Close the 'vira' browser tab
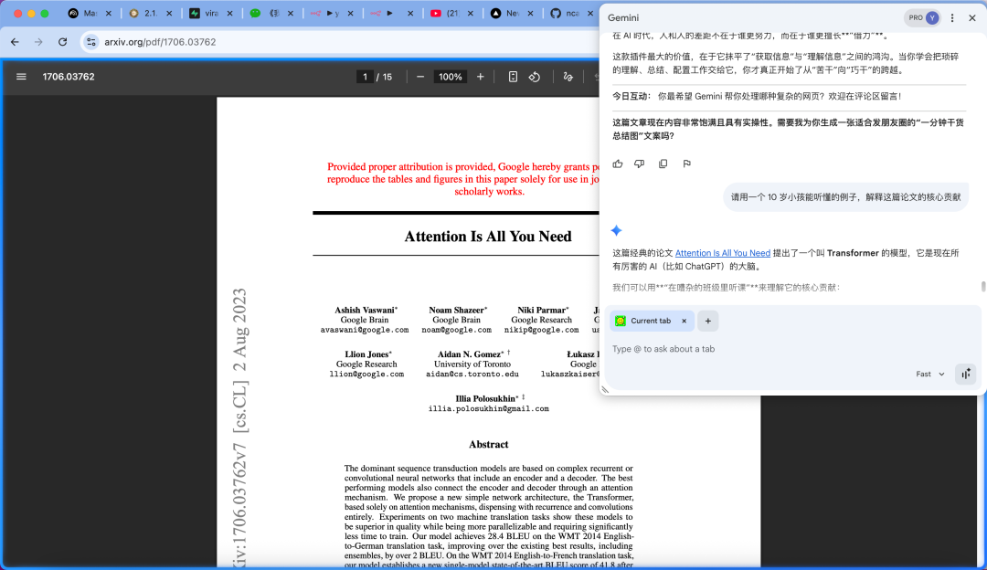 click(x=229, y=13)
